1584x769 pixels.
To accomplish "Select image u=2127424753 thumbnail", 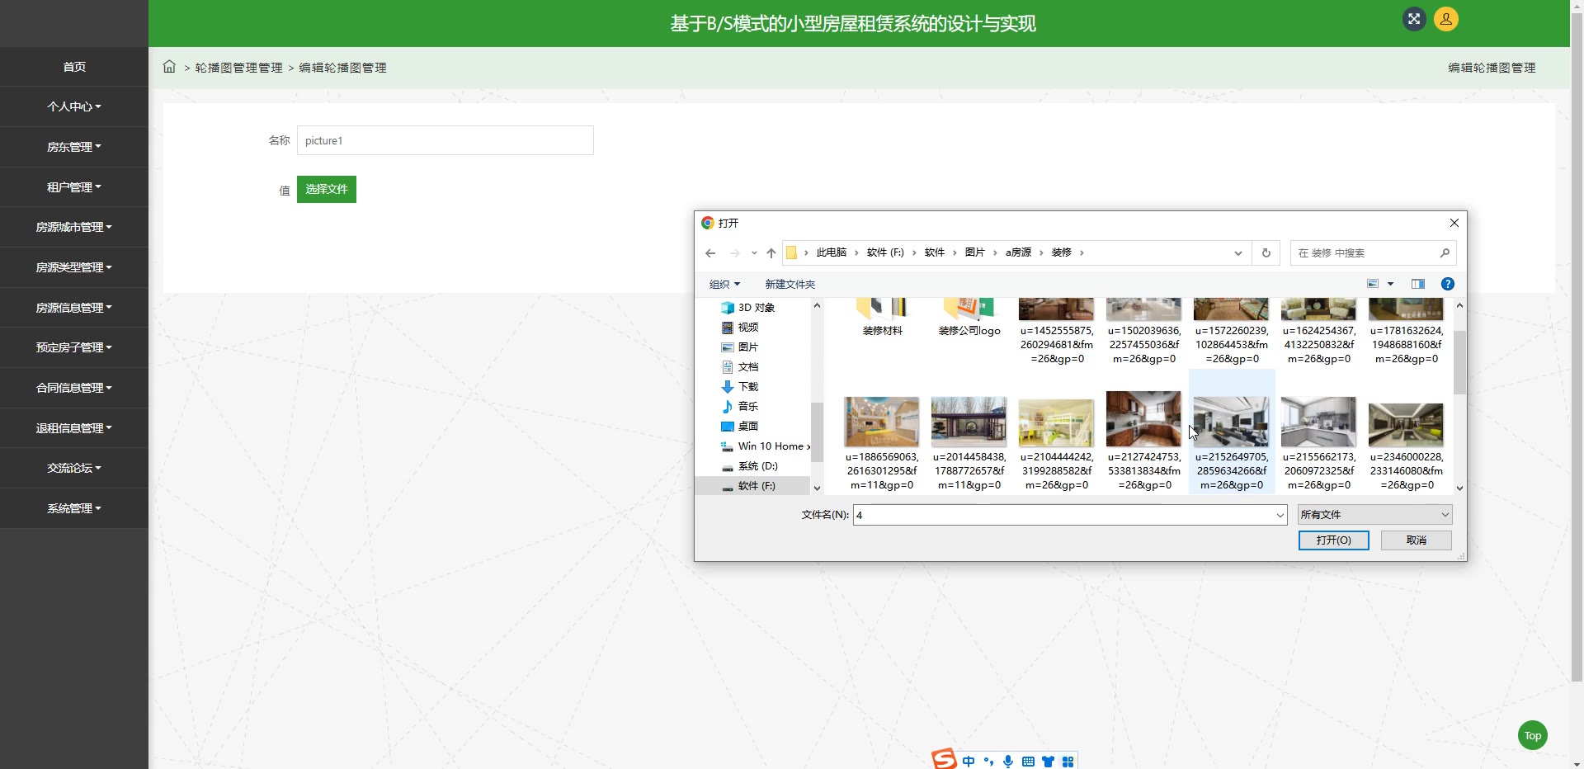I will [1144, 419].
